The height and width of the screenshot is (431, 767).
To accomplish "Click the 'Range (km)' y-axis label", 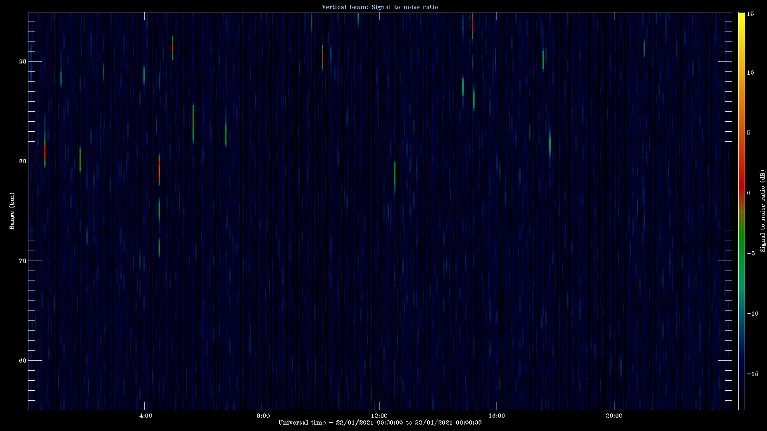I will click(12, 211).
